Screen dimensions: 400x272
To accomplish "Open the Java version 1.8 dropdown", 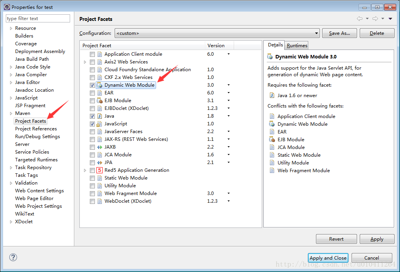I will point(228,116).
